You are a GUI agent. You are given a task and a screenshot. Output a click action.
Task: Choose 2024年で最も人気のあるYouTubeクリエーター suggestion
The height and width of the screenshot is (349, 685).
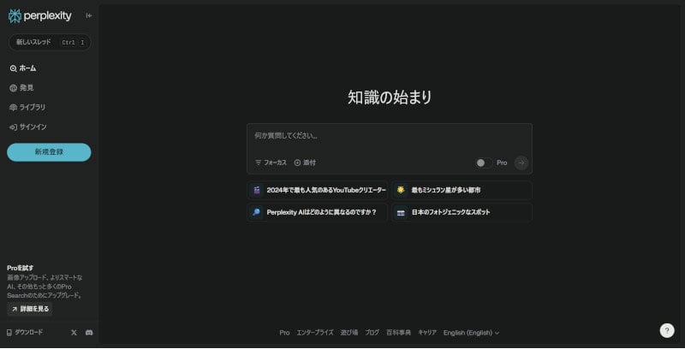[318, 190]
